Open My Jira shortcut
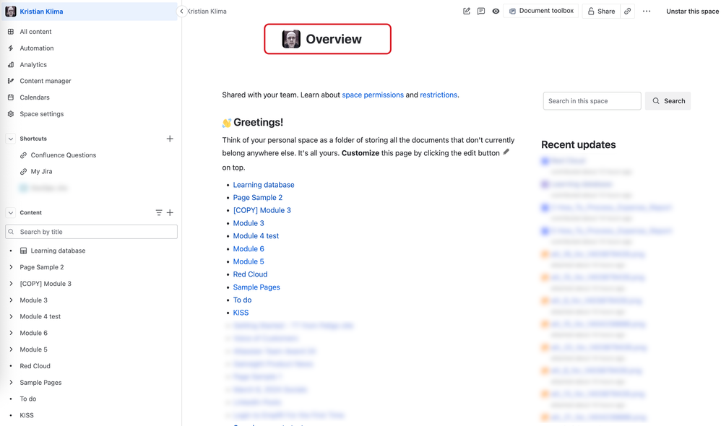The height and width of the screenshot is (426, 721). (41, 171)
